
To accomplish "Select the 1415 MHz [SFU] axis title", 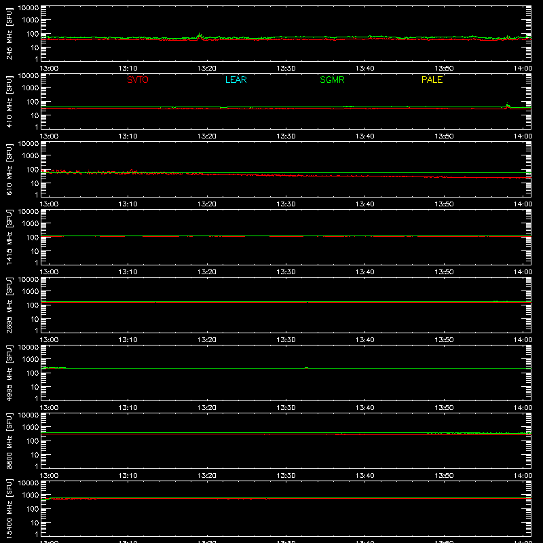I will coord(9,237).
